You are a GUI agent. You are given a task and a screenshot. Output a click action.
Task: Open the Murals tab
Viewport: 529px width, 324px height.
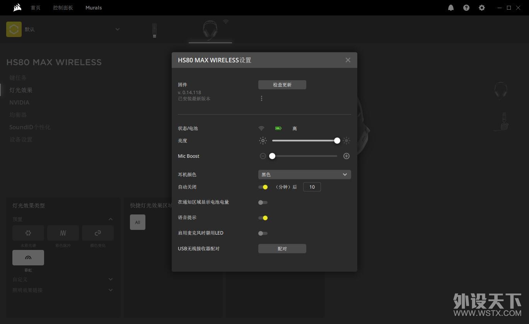[94, 8]
